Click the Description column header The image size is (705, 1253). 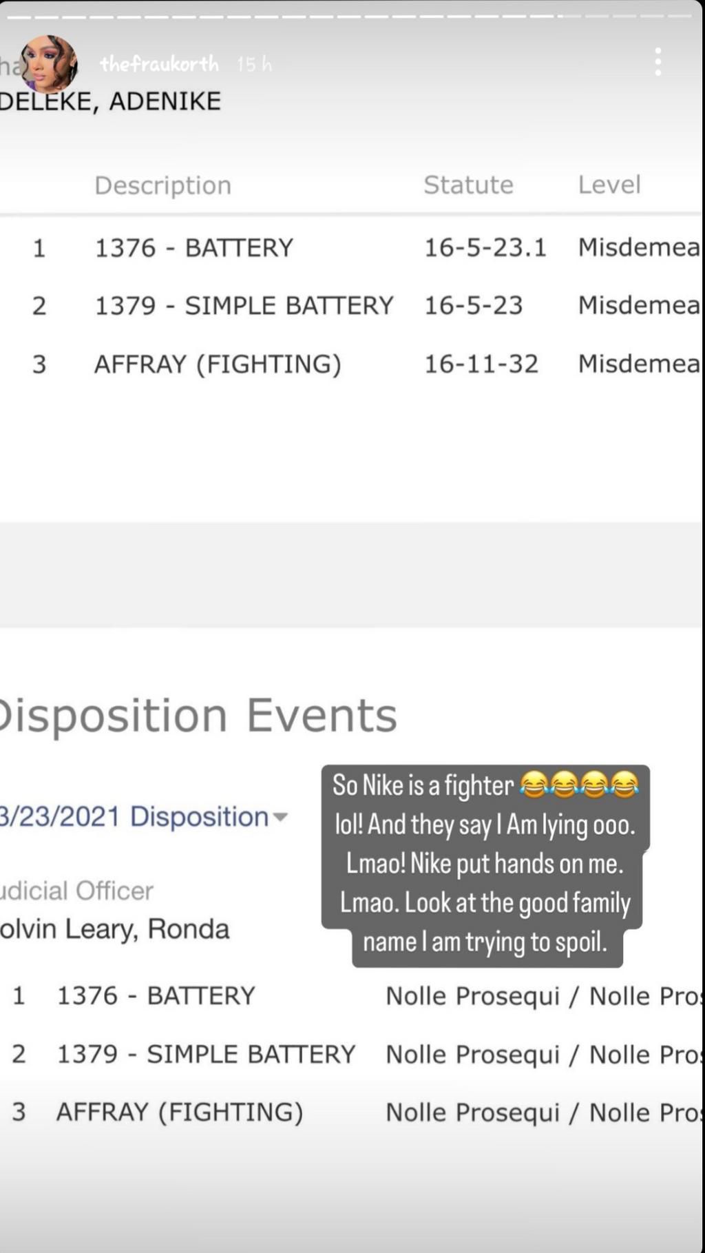click(x=162, y=185)
